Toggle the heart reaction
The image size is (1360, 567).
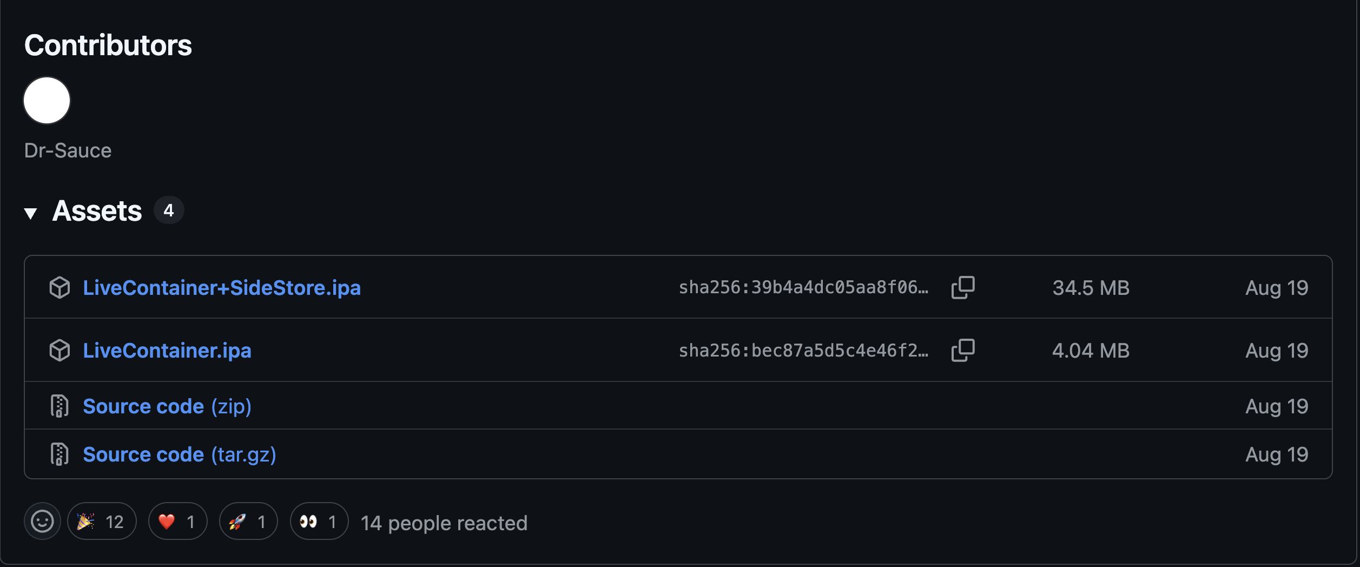point(178,522)
